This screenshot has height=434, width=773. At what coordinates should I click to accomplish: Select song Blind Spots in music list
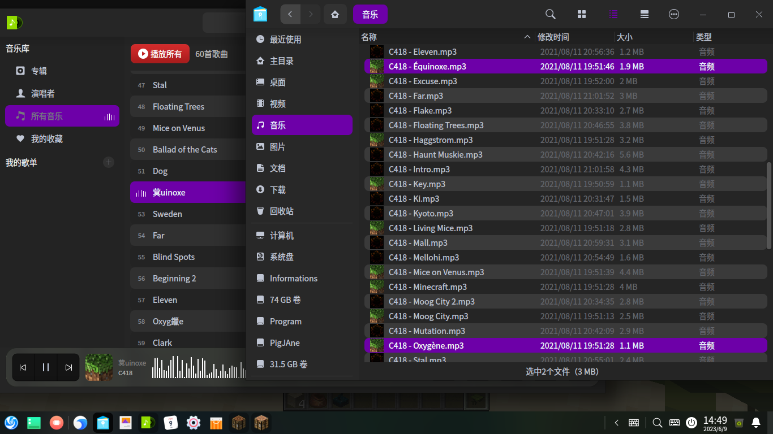[188, 257]
